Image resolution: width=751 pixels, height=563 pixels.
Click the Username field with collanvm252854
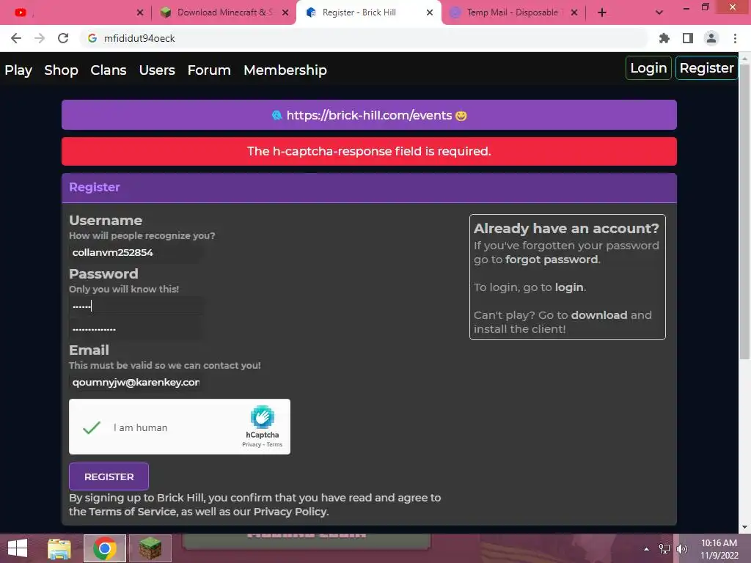pos(136,252)
